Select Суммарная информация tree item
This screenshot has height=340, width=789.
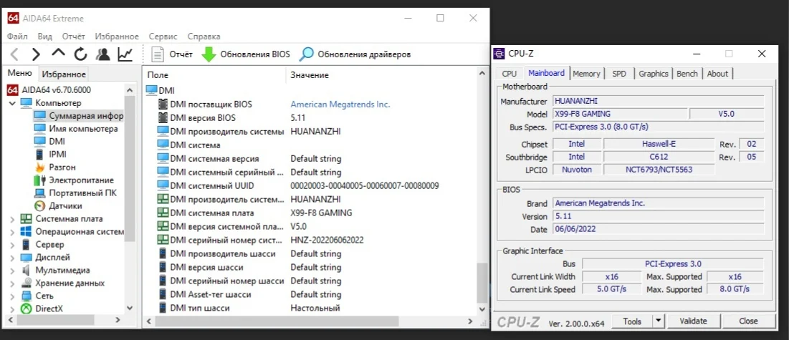coord(79,116)
